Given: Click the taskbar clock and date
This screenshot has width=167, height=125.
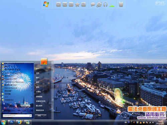Looking at the screenshot, I should [160, 122].
